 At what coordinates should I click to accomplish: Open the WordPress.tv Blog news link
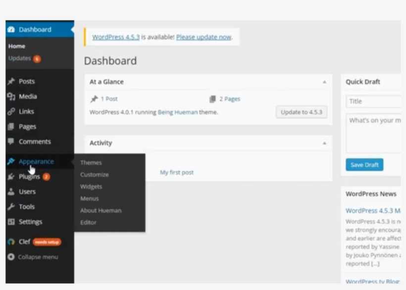coord(373,281)
